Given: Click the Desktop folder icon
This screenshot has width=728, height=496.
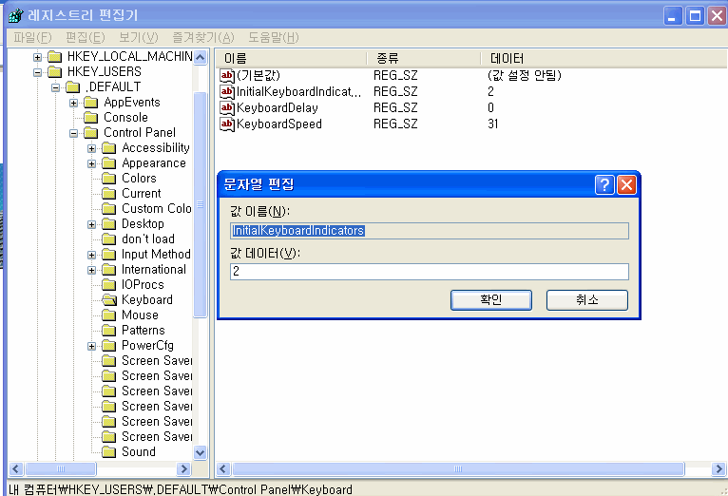Looking at the screenshot, I should 109,224.
